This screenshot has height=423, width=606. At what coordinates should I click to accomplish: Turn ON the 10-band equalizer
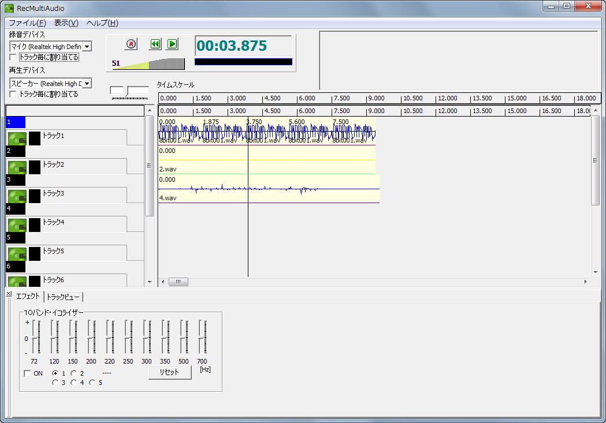[x=26, y=373]
